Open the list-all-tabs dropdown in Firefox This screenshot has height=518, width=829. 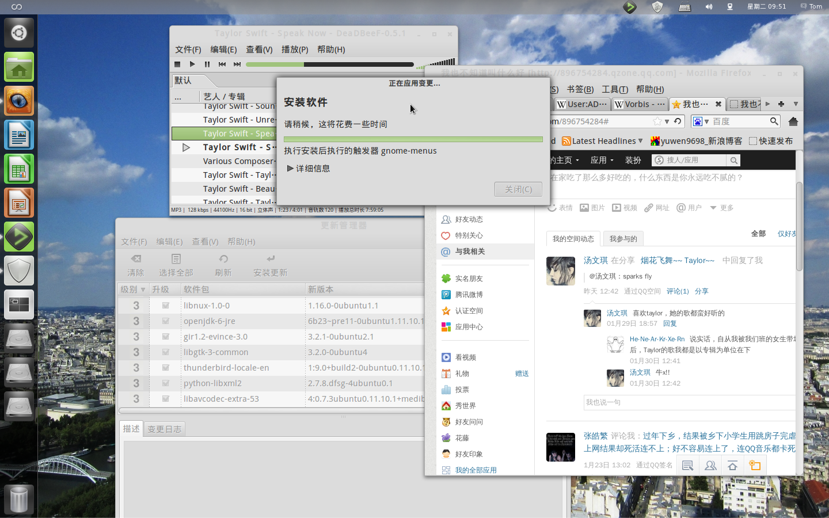tap(796, 104)
